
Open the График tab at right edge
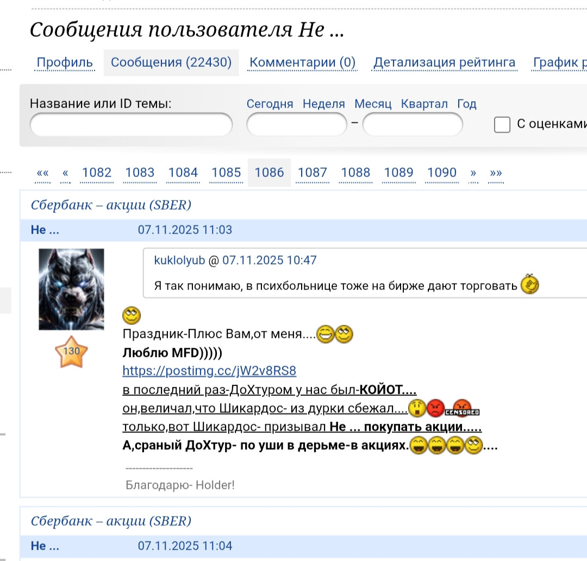point(560,62)
